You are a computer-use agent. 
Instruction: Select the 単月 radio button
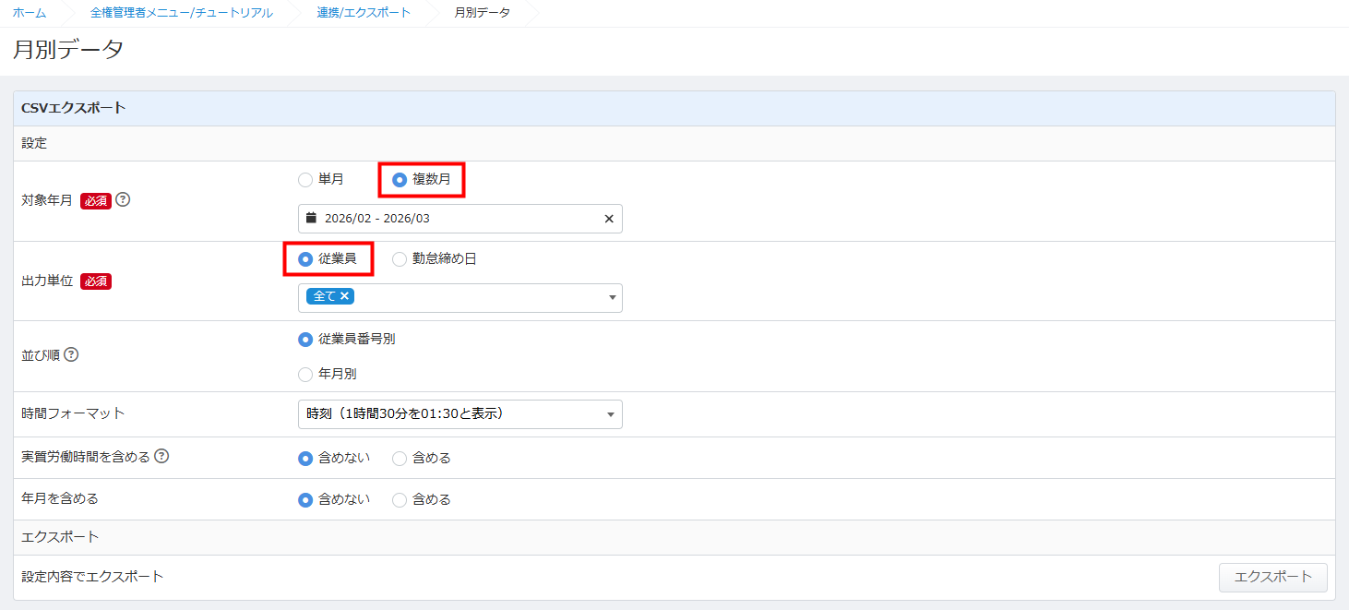[x=305, y=180]
